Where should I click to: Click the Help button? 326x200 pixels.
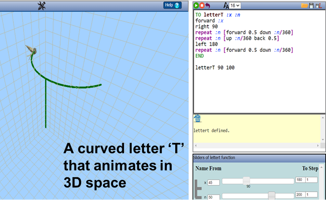pos(172,5)
